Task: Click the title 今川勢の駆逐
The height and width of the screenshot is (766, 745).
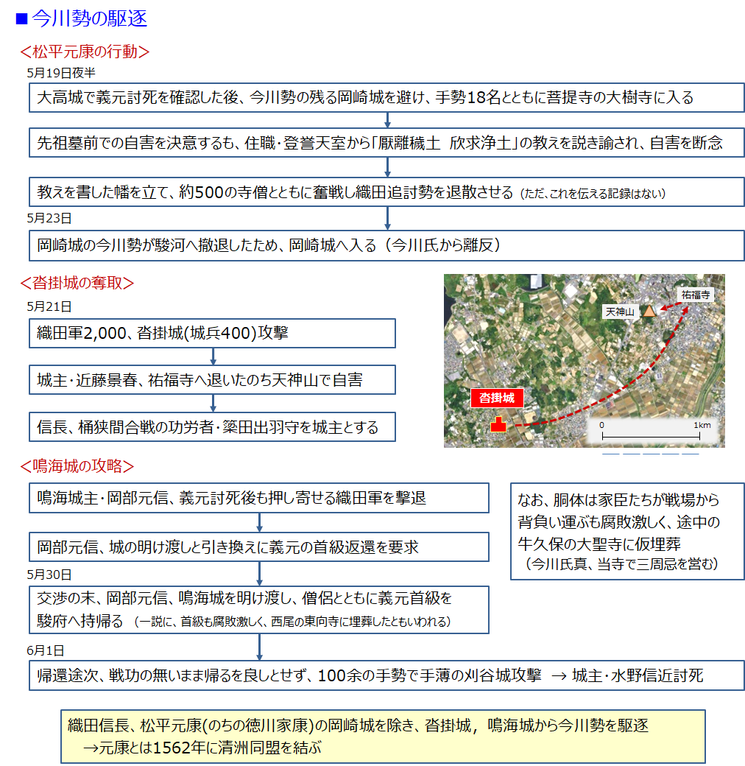Action: point(90,19)
